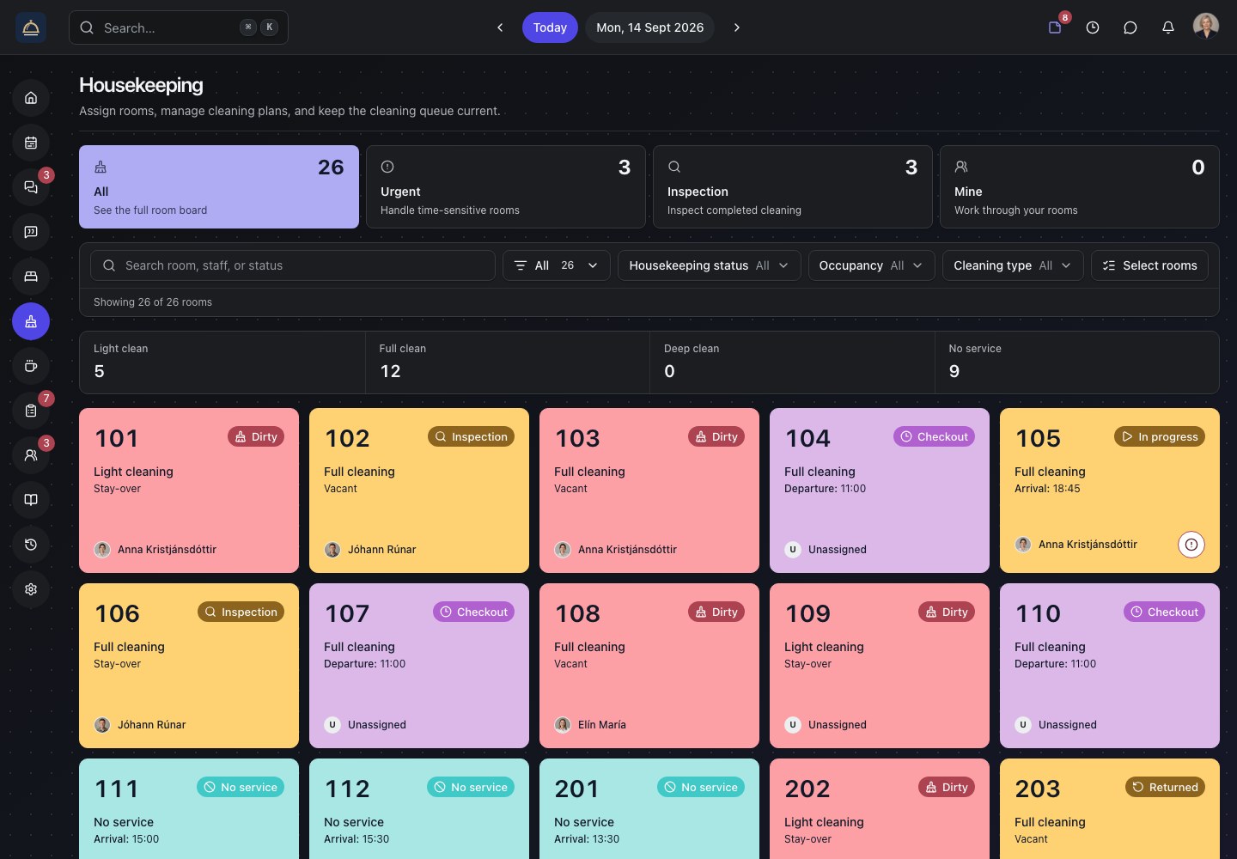
Task: Click the No service badge on room 201
Action: click(701, 787)
